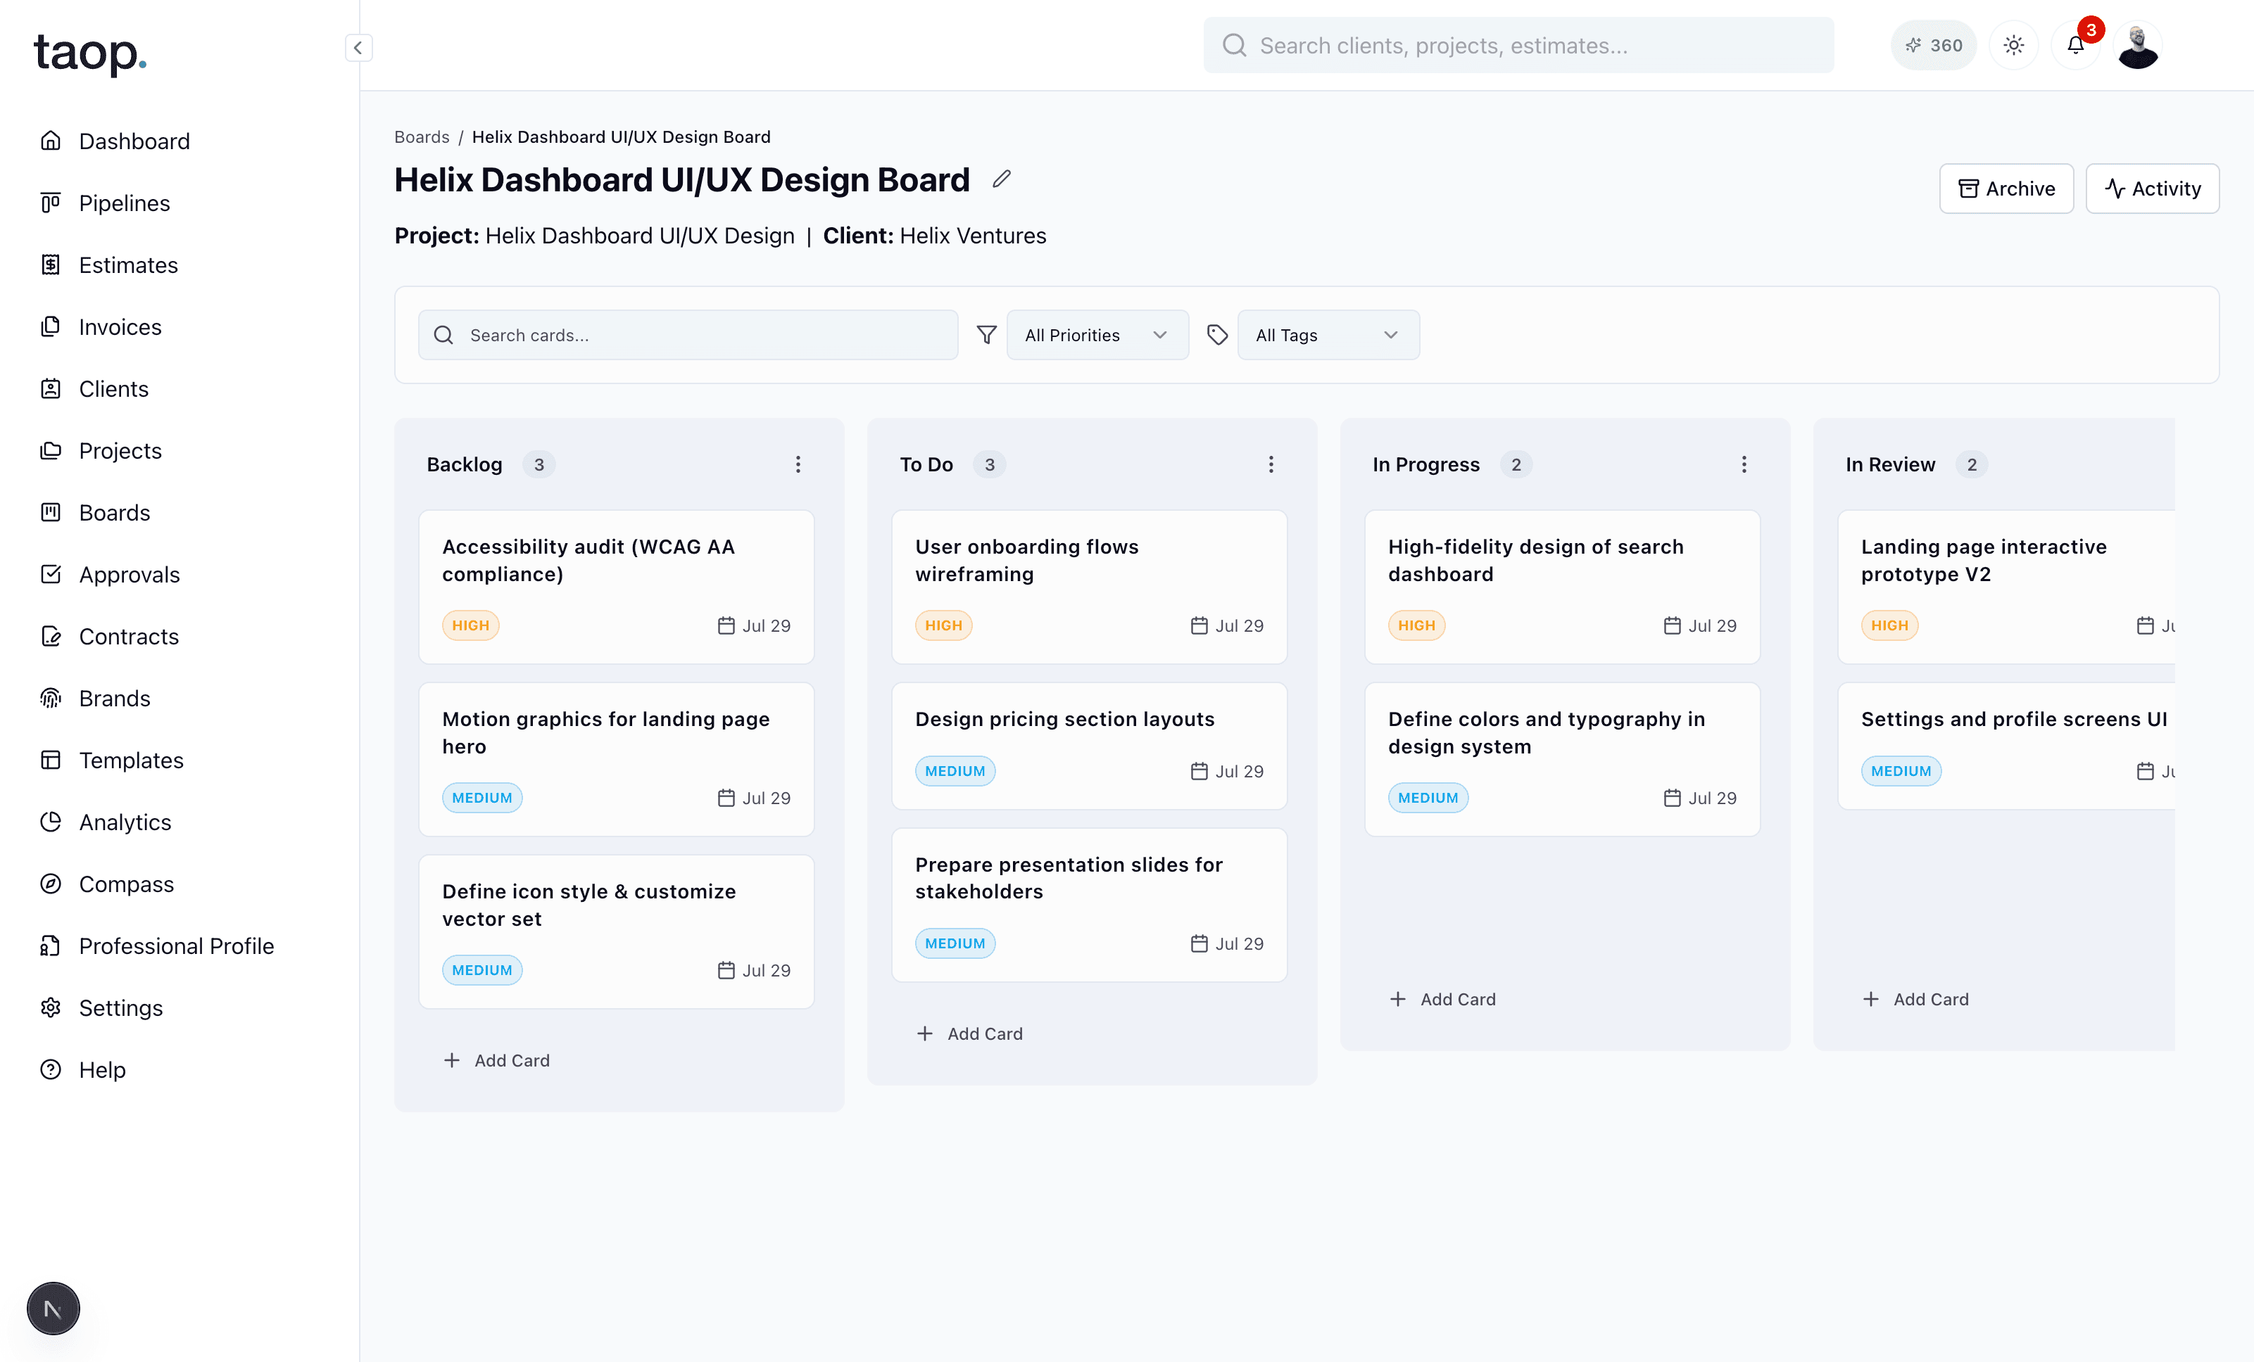Click the Backlog column count badge 3
The image size is (2254, 1362).
click(539, 464)
